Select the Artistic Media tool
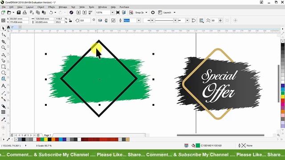Screen dimensions: 285x160 coord(3,60)
